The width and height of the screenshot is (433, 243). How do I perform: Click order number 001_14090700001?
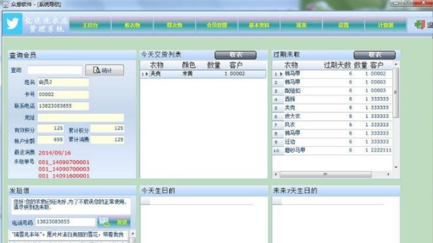pos(64,162)
